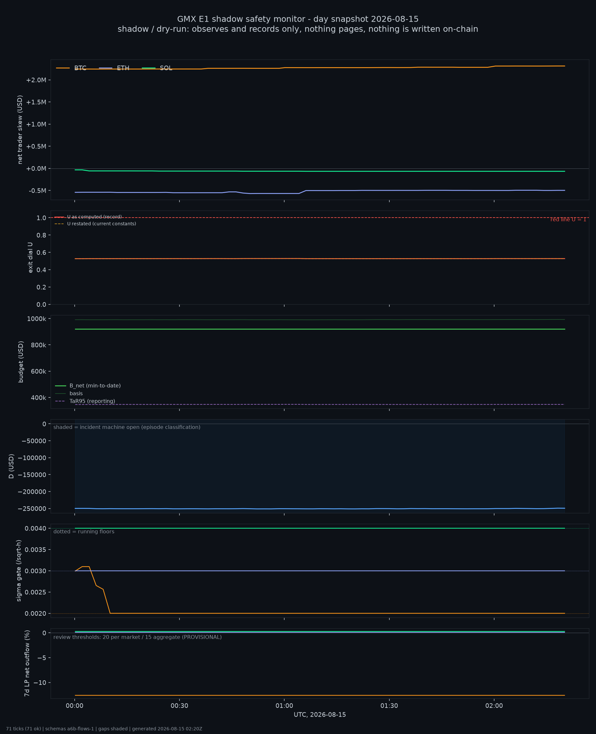The height and width of the screenshot is (734, 596).
Task: Click the '00:30' time tick label
Action: click(x=179, y=706)
